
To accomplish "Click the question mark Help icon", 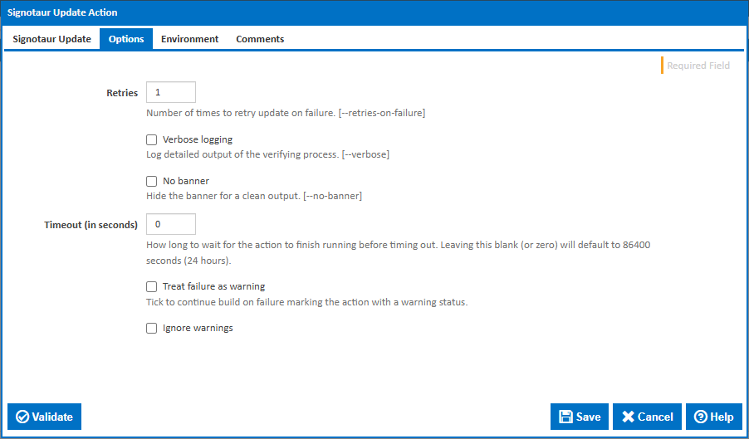I will tap(701, 417).
